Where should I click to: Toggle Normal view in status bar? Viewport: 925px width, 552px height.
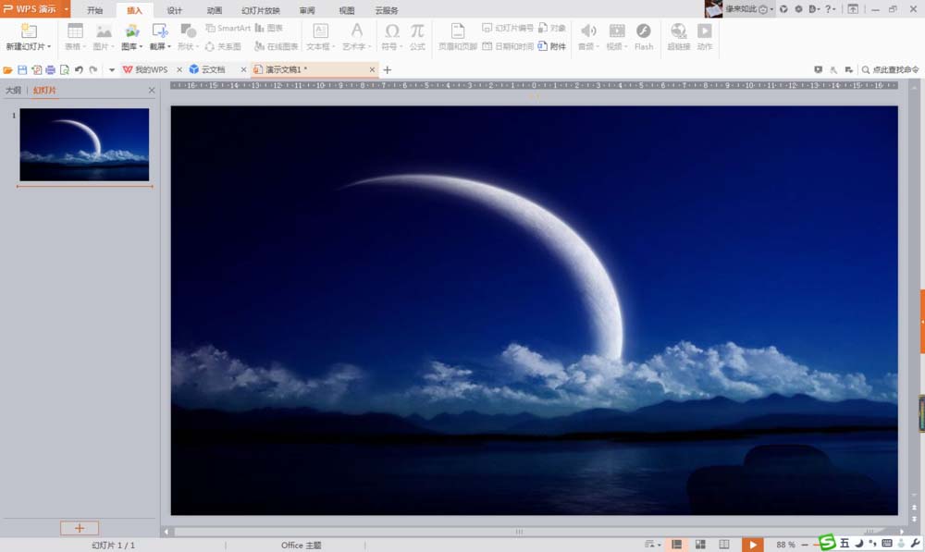click(x=677, y=545)
